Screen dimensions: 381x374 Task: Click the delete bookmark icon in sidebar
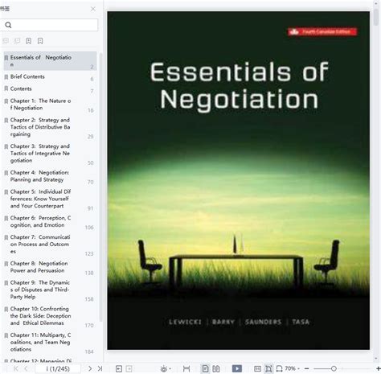(x=40, y=41)
